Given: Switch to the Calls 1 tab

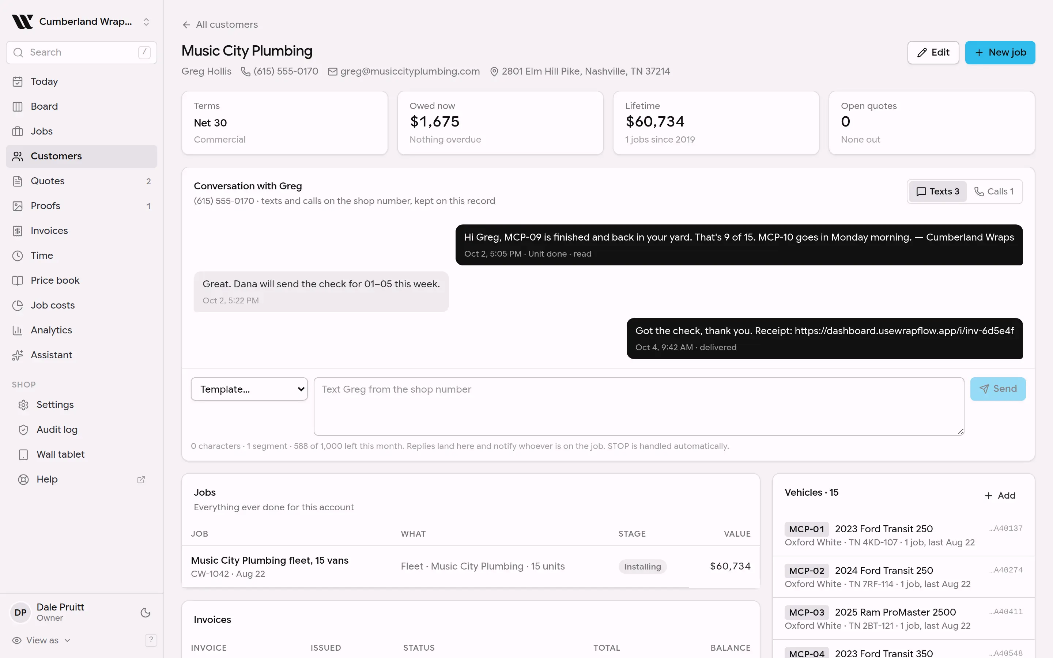Looking at the screenshot, I should pos(994,192).
